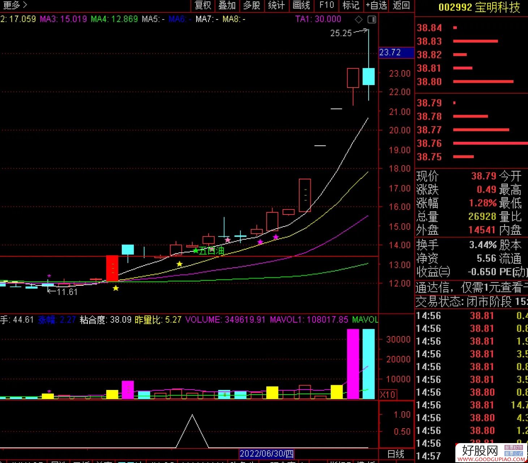Click the 外盘 14541 value
The width and height of the screenshot is (528, 463).
click(482, 230)
